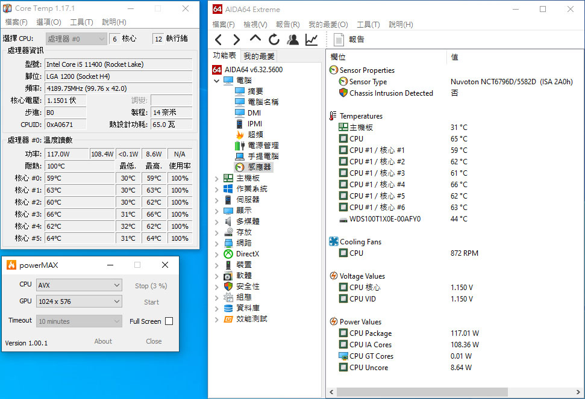Open the 報告 report button in AIDA64
The height and width of the screenshot is (399, 585).
pos(349,40)
